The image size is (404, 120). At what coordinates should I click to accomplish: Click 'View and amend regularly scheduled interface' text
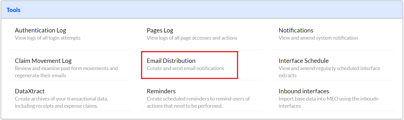(x=329, y=68)
